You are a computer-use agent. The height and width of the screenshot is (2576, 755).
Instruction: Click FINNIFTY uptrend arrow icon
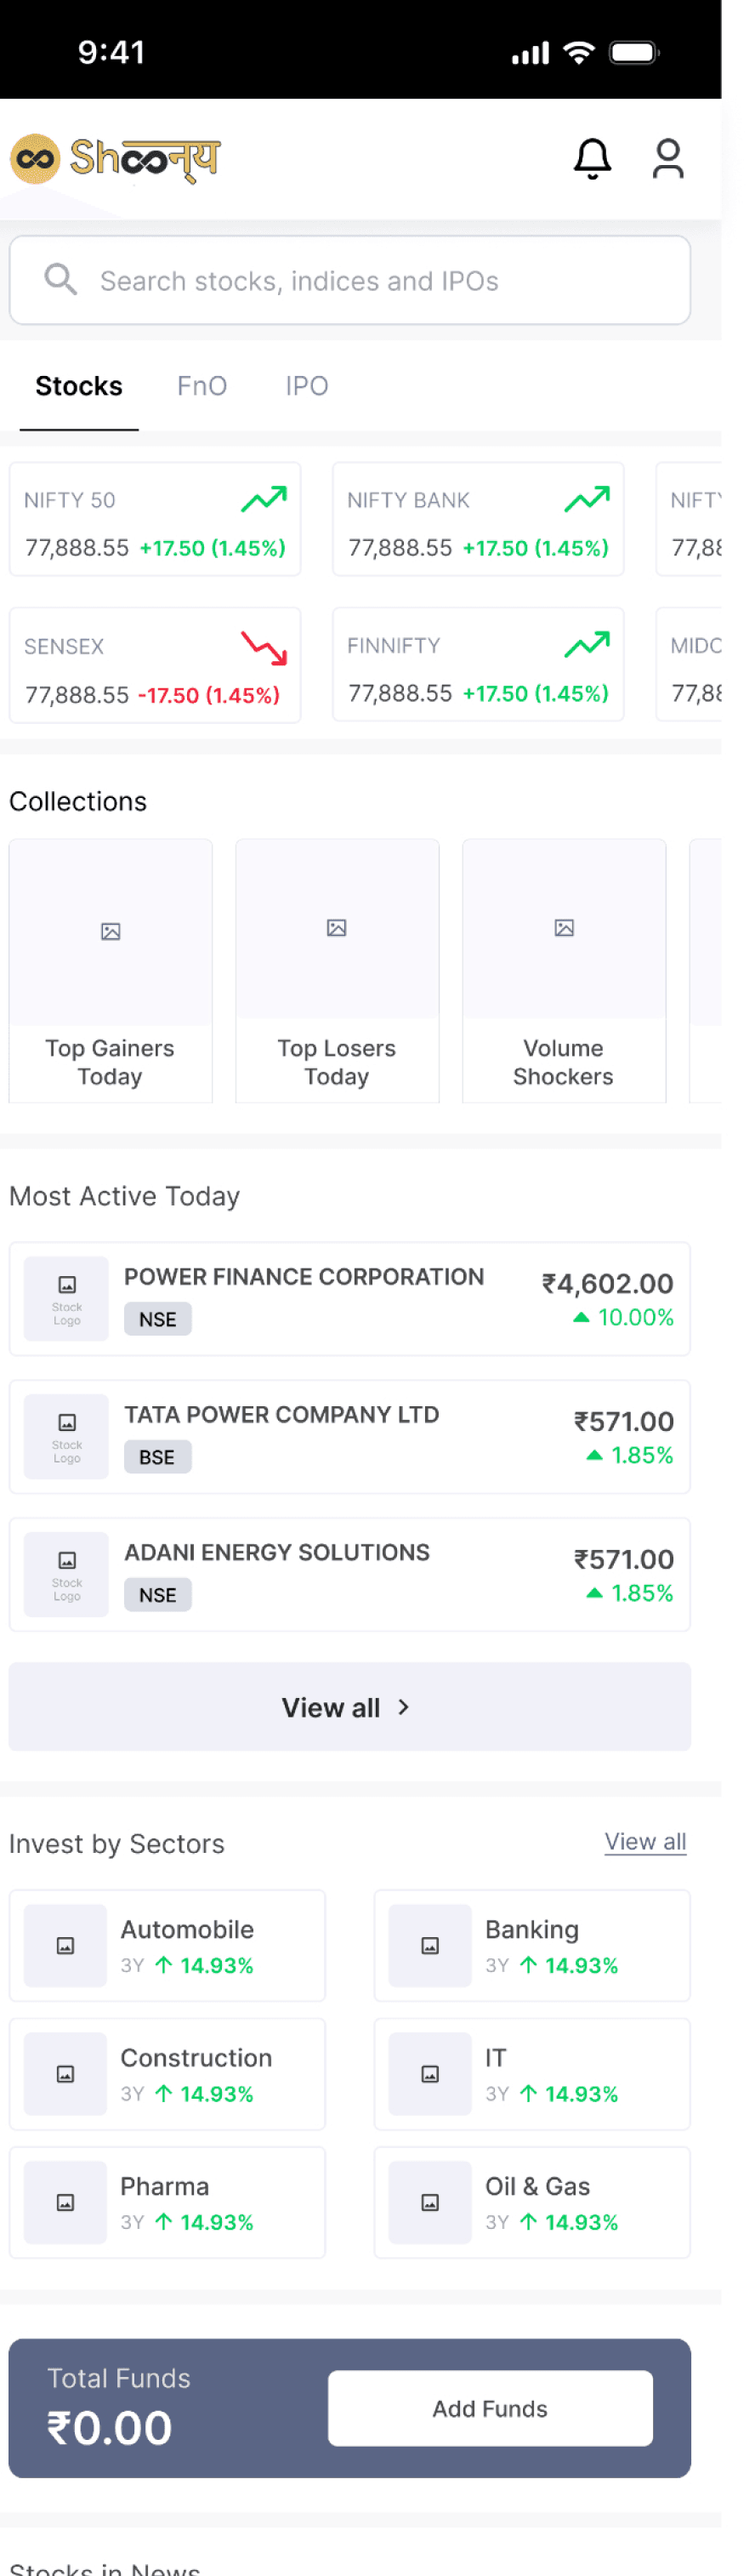point(587,645)
